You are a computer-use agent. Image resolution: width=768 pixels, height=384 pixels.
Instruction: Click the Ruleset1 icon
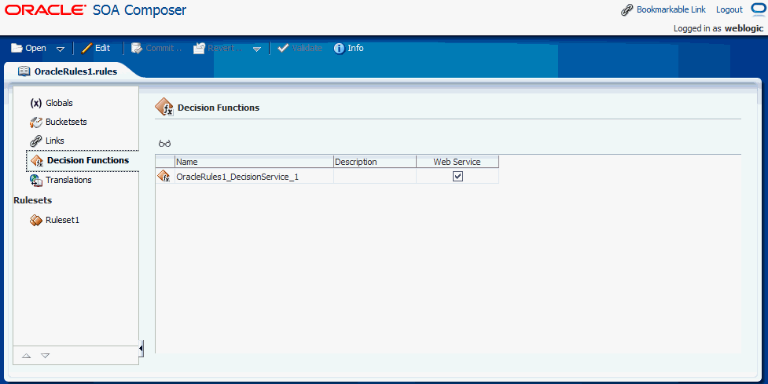tap(35, 221)
